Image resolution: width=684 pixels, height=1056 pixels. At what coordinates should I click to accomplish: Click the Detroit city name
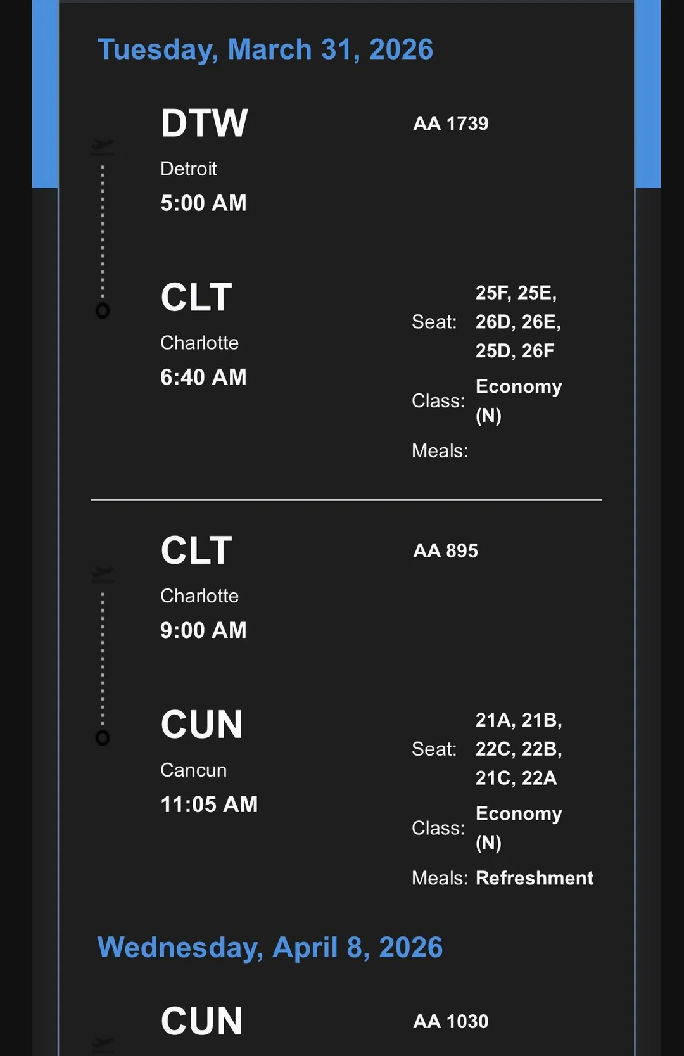pyautogui.click(x=189, y=169)
